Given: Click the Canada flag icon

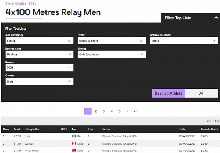Looking at the screenshot, I should tap(74, 143).
